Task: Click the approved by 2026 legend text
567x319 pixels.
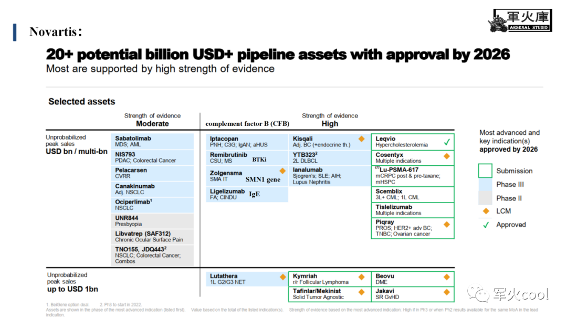Action: pyautogui.click(x=508, y=149)
